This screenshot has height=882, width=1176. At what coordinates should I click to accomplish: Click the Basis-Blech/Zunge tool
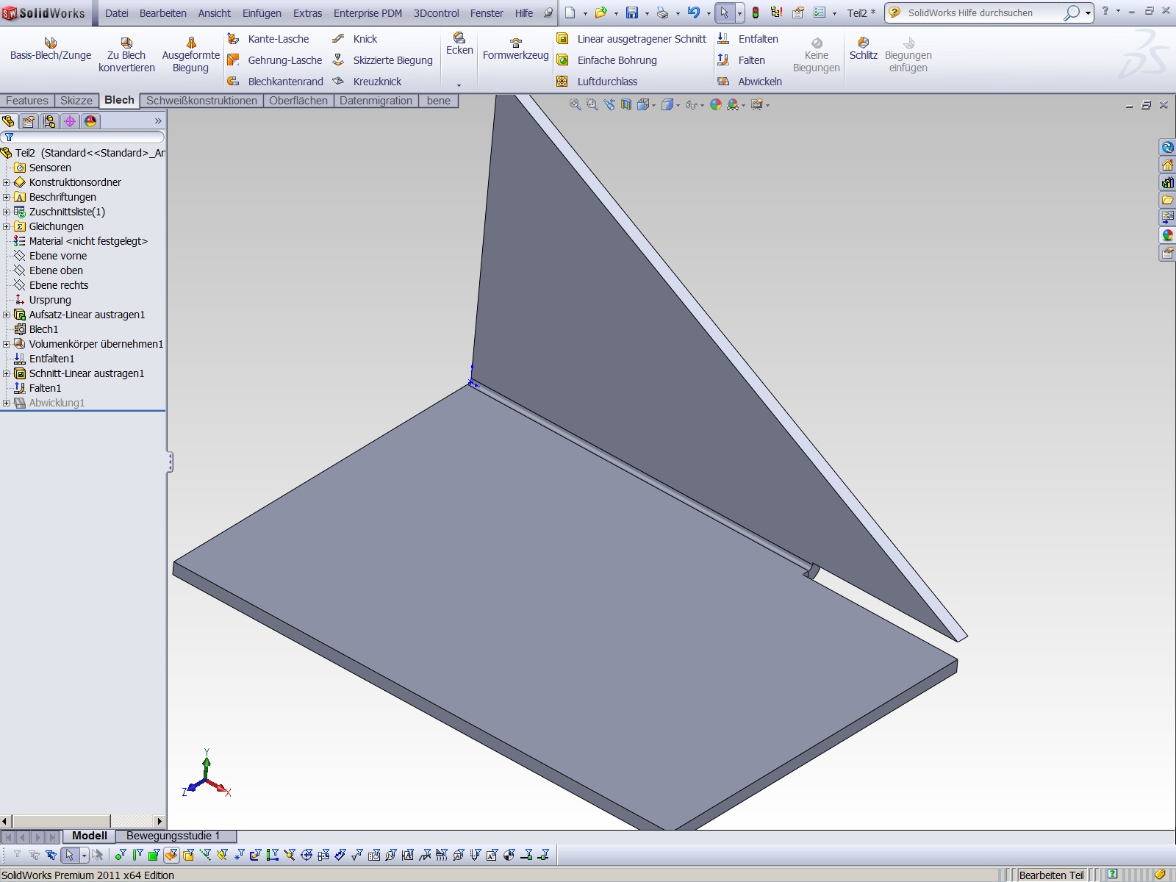click(x=51, y=49)
